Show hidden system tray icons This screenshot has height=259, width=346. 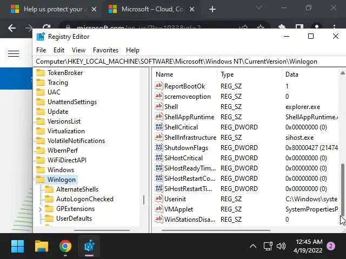point(253,246)
